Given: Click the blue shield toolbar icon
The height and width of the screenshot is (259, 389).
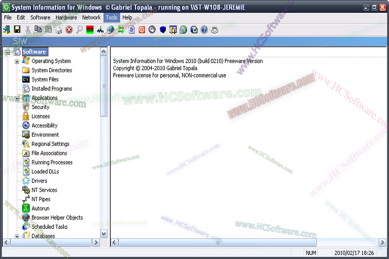Looking at the screenshot, I should pos(163,30).
